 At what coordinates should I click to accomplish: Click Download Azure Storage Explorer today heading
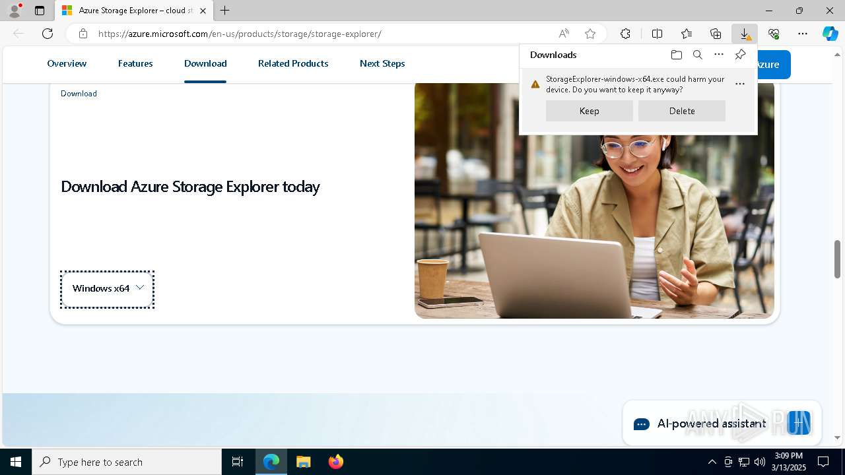[190, 187]
